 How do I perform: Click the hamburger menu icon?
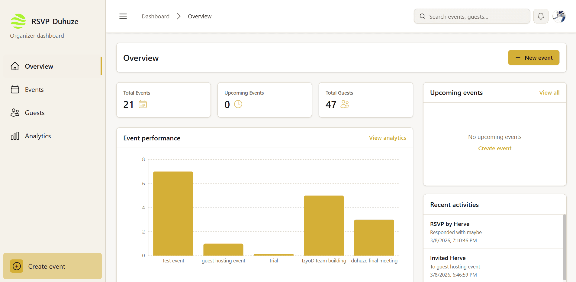click(123, 16)
